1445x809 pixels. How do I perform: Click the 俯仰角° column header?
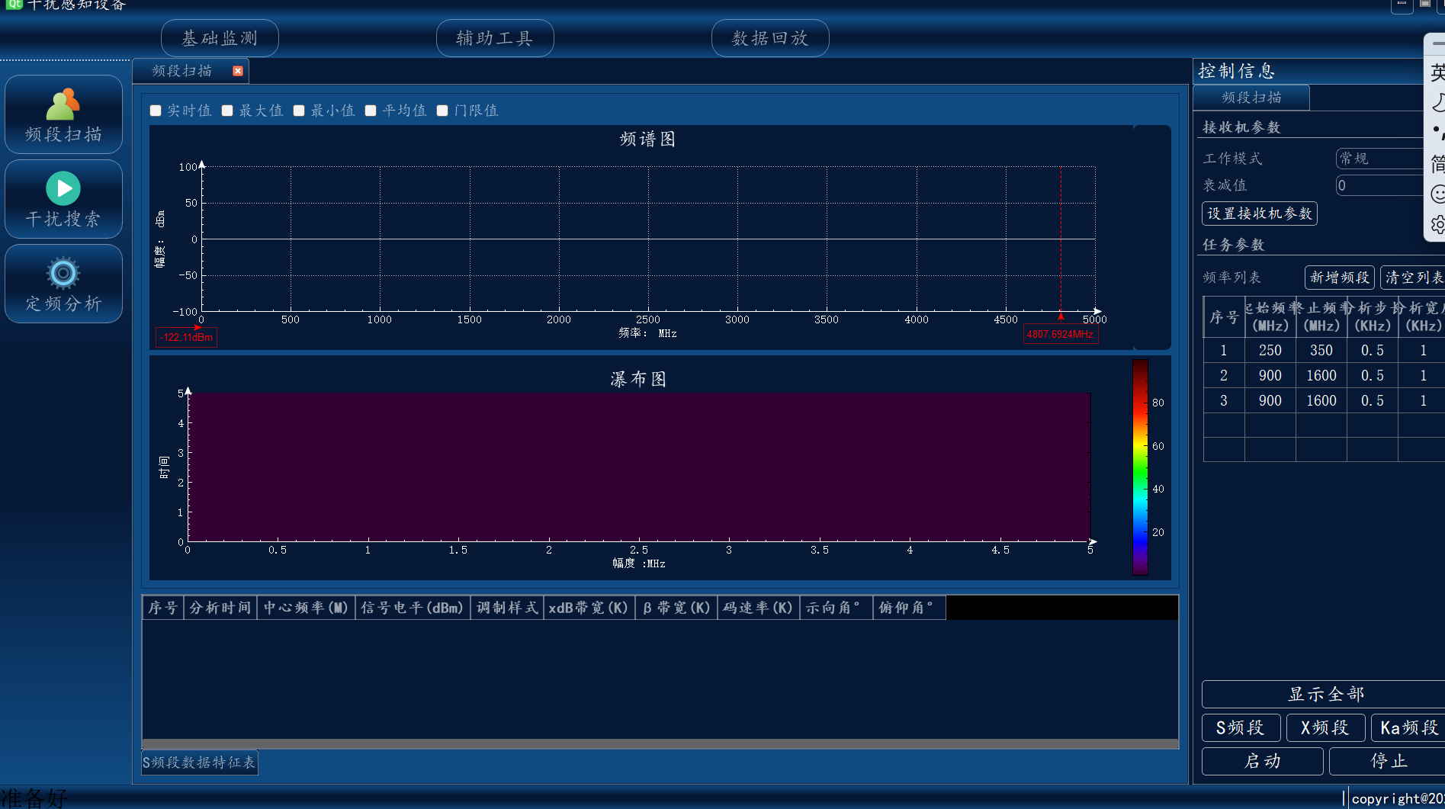[909, 608]
